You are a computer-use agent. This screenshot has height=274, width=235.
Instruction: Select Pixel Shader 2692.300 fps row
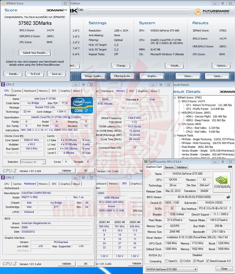coord(197,147)
